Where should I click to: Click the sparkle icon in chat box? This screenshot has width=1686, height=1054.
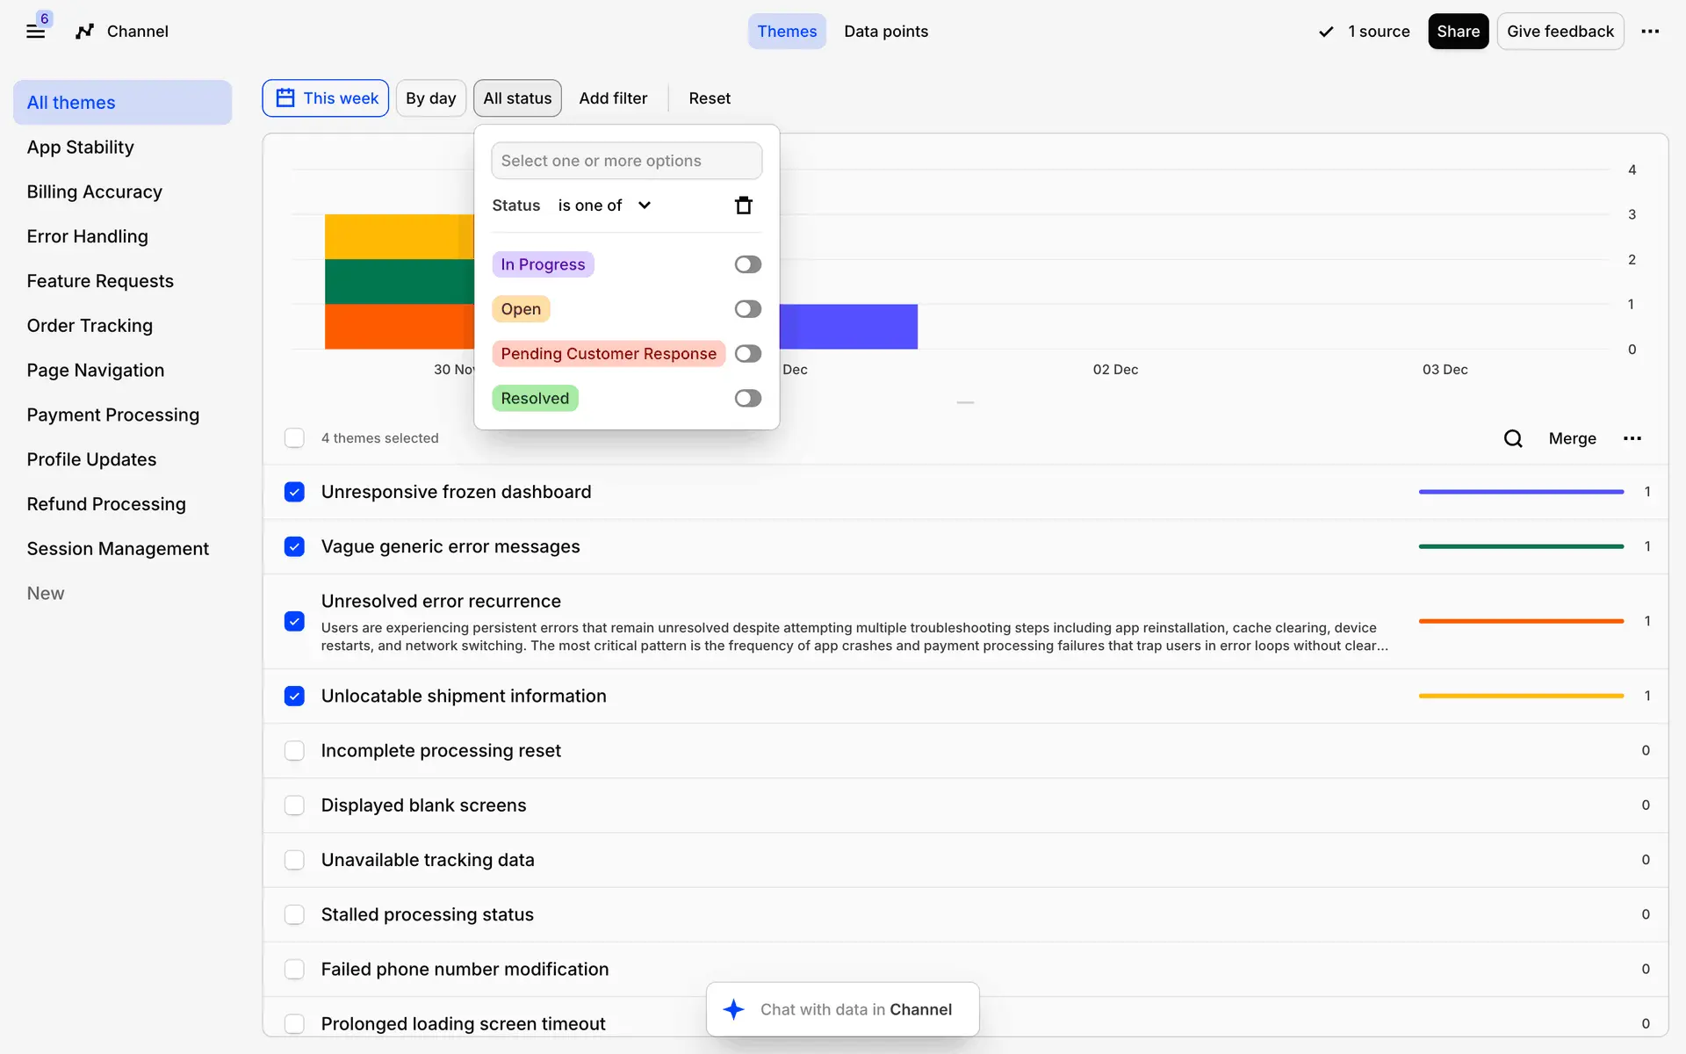734,1009
